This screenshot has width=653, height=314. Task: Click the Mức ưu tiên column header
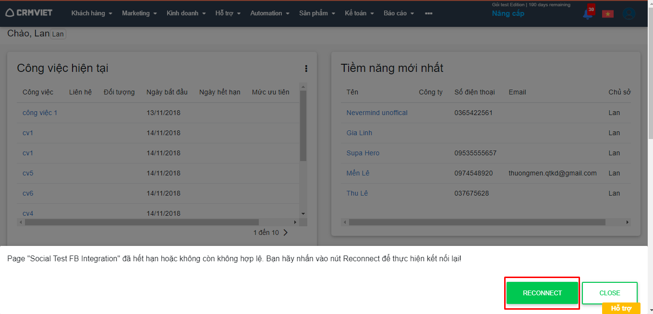pos(271,92)
